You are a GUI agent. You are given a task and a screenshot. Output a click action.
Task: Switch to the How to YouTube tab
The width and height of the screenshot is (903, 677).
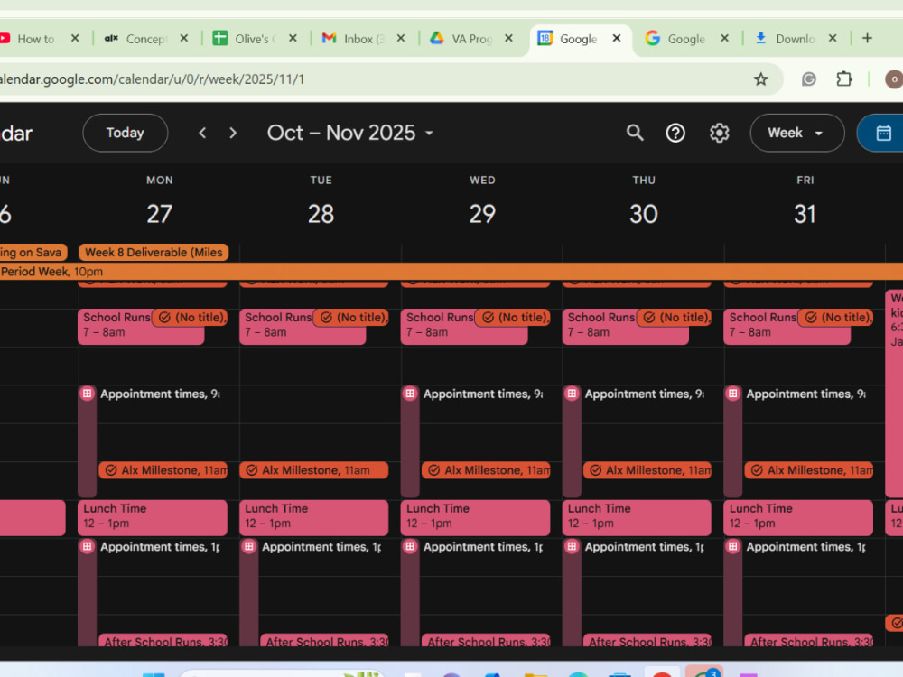tap(36, 39)
